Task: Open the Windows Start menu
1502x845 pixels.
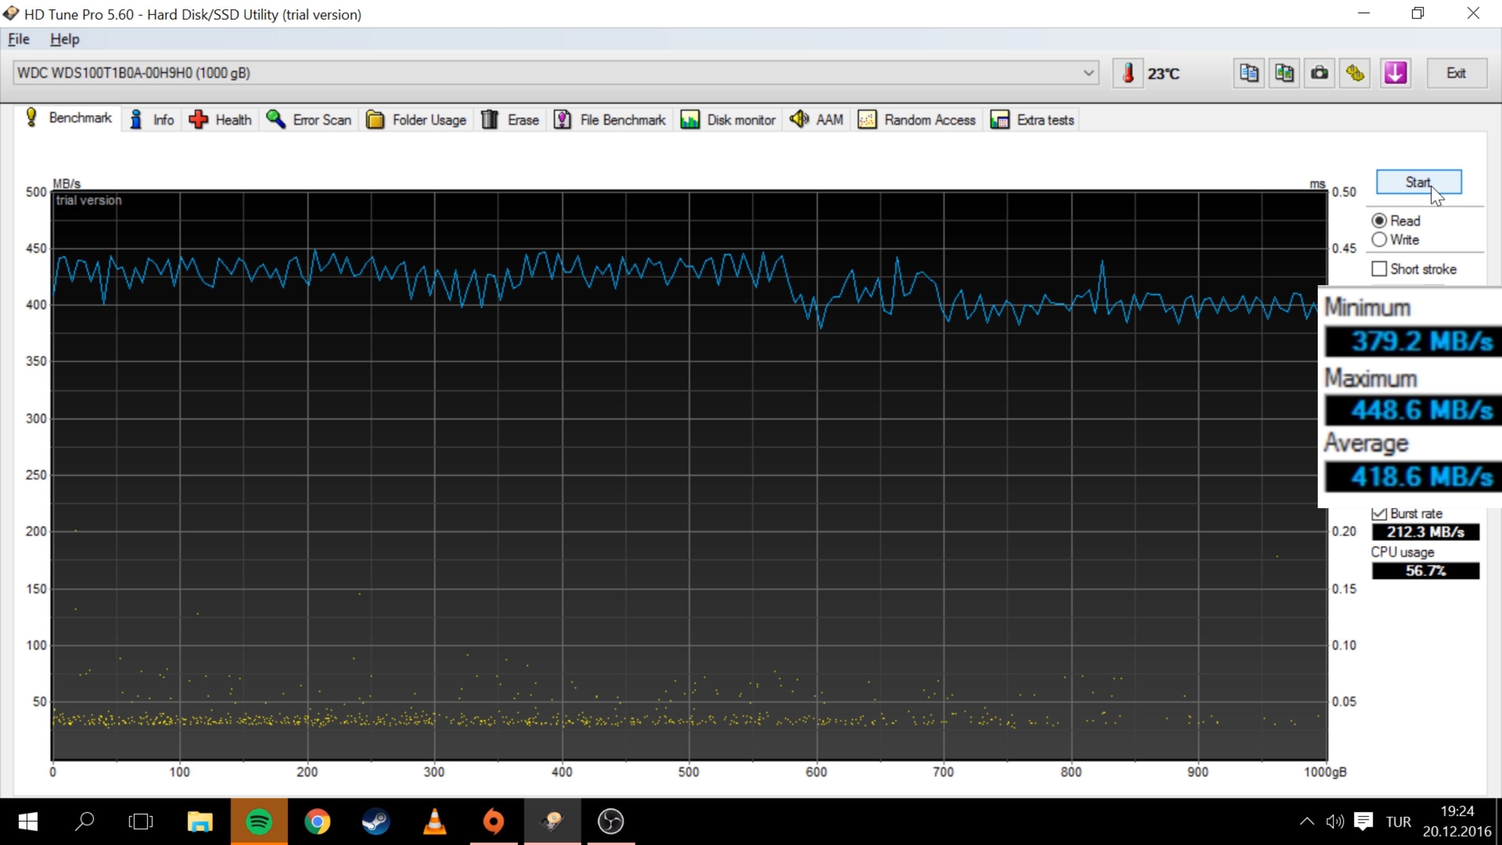Action: [28, 822]
